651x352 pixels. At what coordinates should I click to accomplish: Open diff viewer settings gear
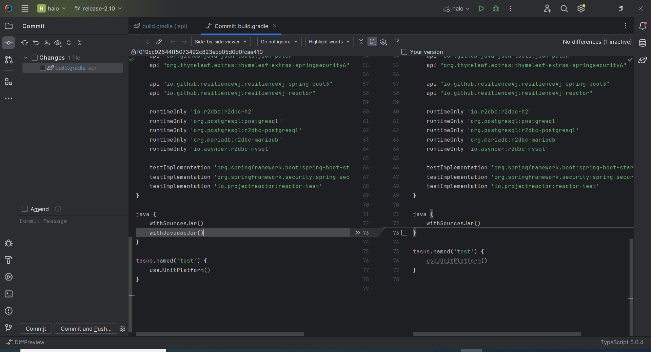click(383, 42)
